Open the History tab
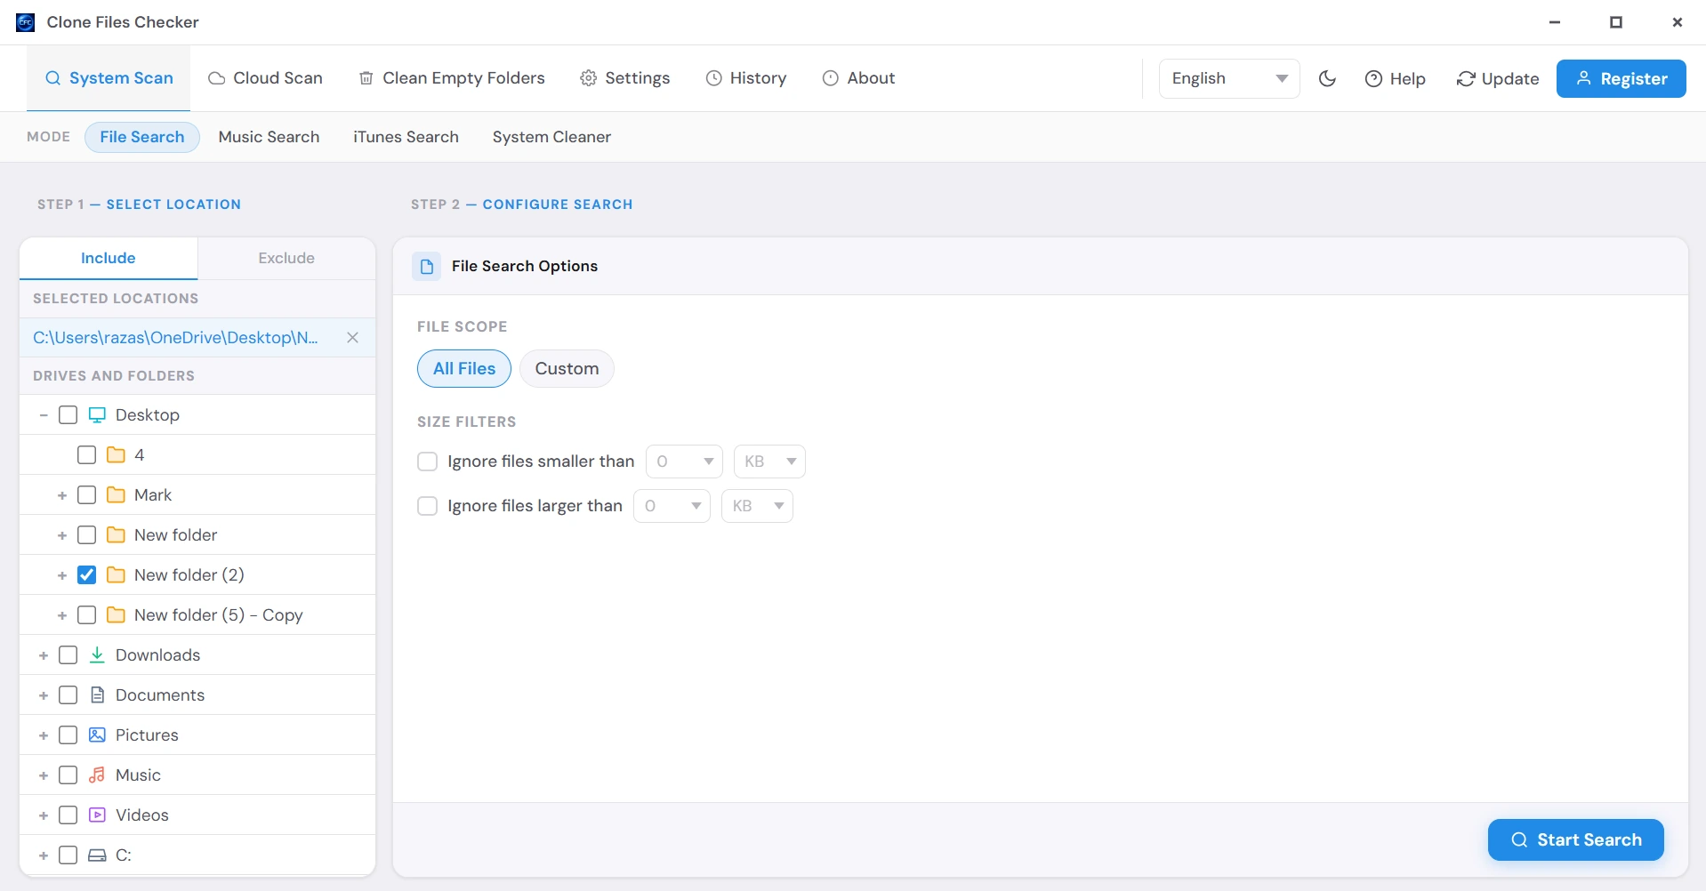 (x=745, y=78)
